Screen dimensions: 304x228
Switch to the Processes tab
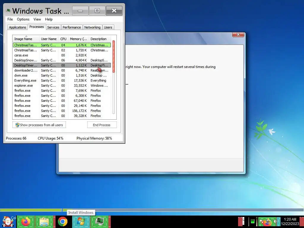(37, 27)
